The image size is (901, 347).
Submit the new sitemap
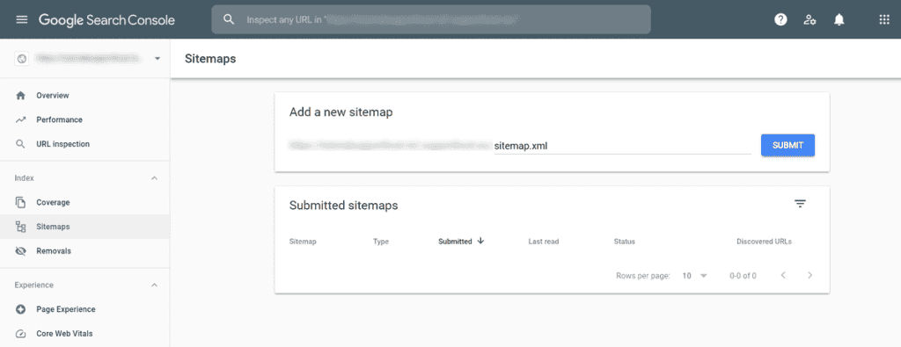(x=787, y=145)
